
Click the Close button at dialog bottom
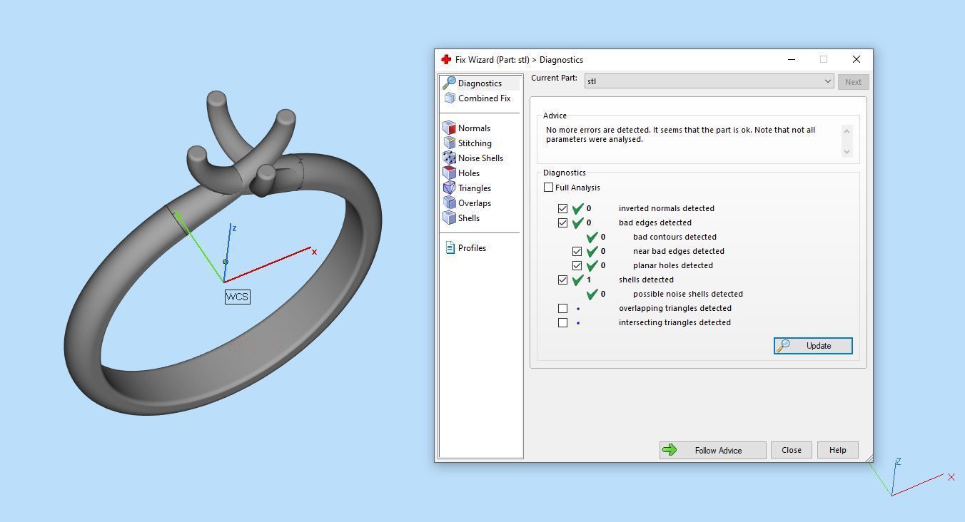coord(791,450)
